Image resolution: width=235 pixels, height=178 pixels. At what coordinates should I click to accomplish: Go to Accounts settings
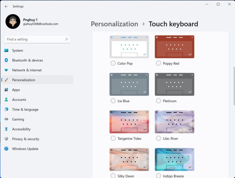tap(37, 100)
